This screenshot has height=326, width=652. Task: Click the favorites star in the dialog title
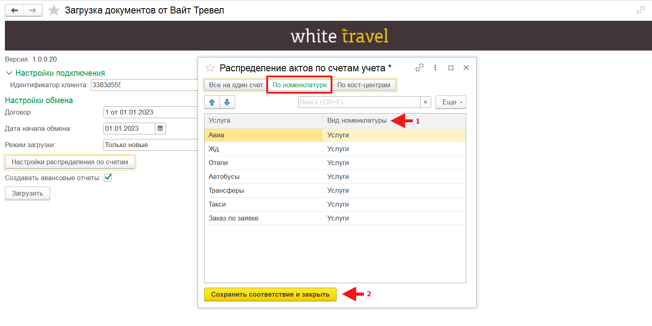point(210,68)
